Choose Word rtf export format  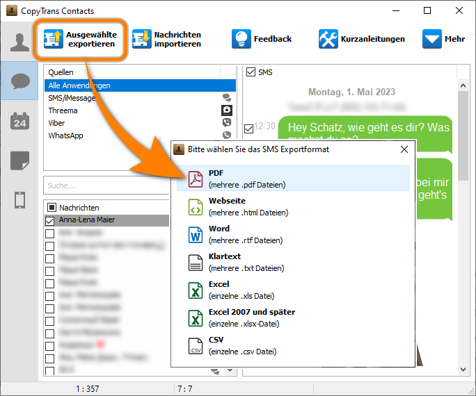point(293,234)
